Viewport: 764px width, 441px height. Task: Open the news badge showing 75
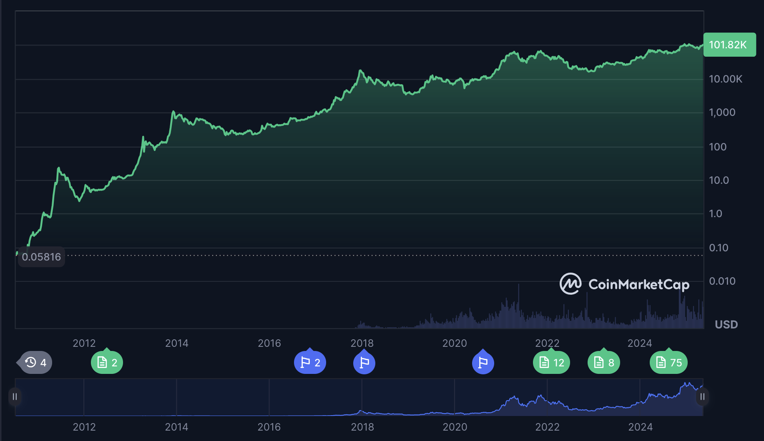(668, 363)
